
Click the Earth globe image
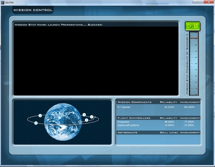pyautogui.click(x=63, y=122)
